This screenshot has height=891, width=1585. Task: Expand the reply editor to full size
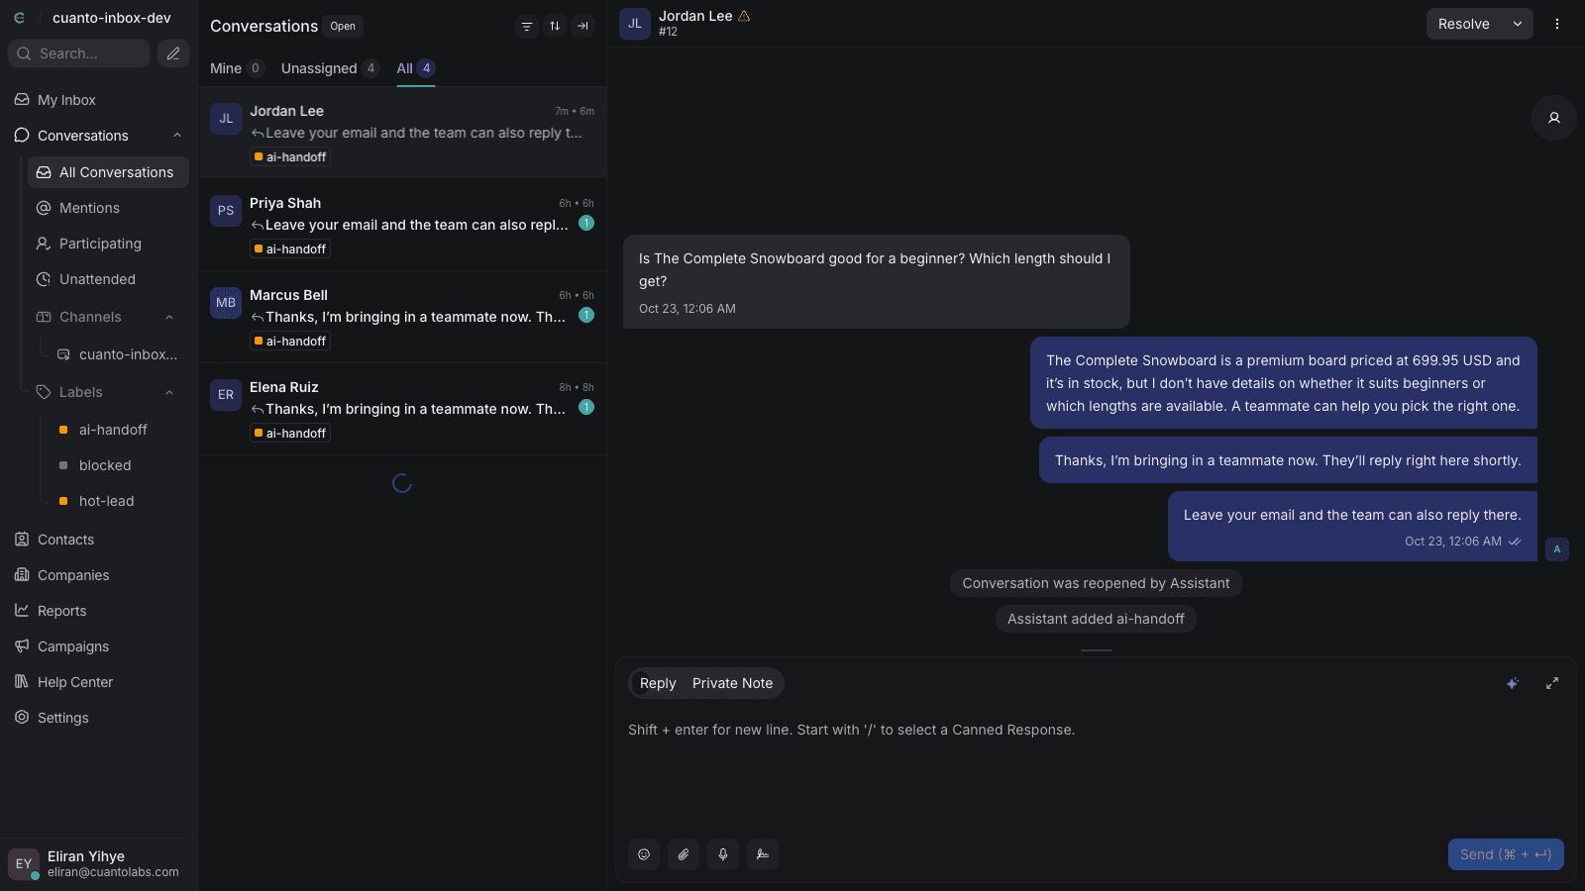(x=1552, y=683)
